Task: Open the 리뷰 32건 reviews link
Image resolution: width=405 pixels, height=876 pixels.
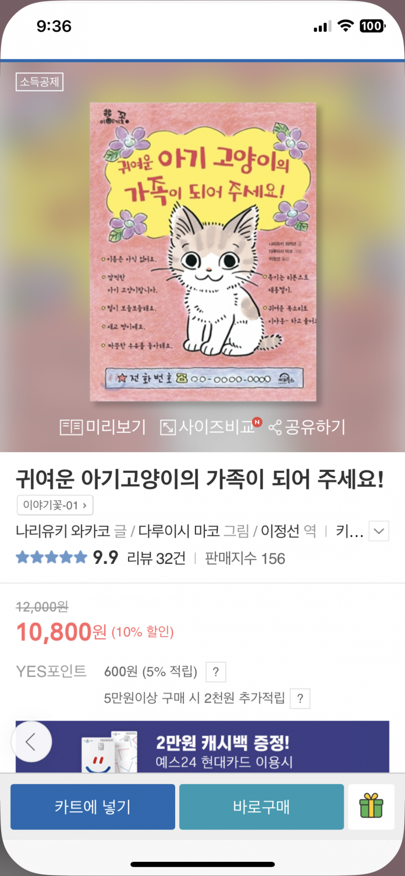Action: coord(156,558)
